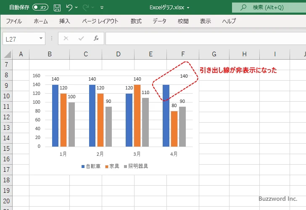Image resolution: width=306 pixels, height=210 pixels.
Task: Open the Redo history dropdown arrow
Action: pyautogui.click(x=93, y=8)
